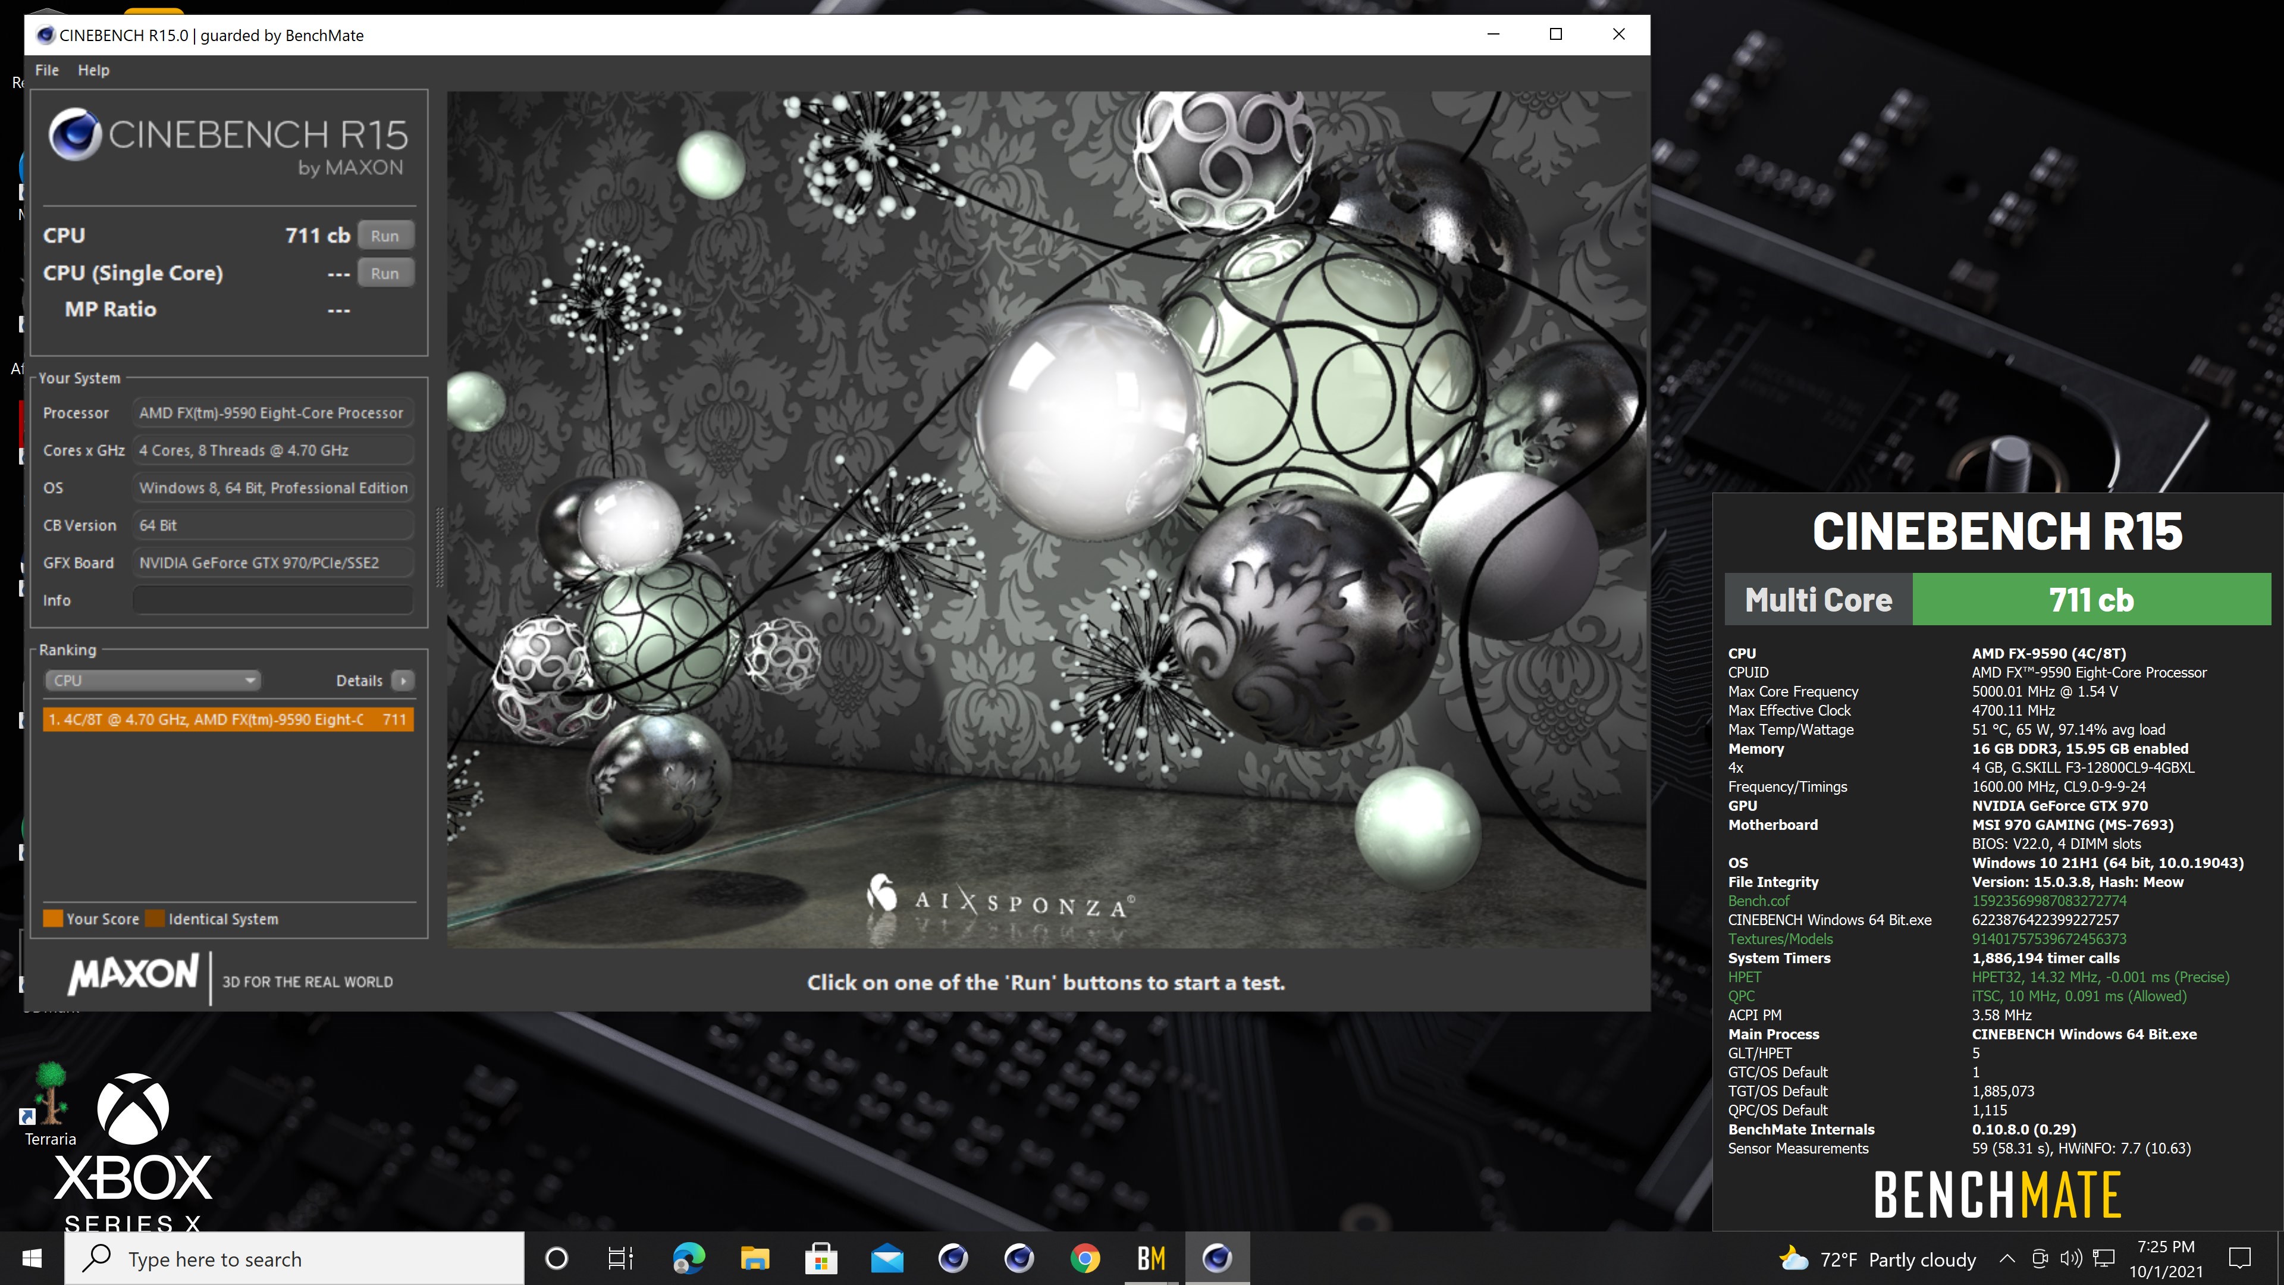The height and width of the screenshot is (1285, 2284).
Task: Click the OS value Windows 8 field
Action: (x=273, y=488)
